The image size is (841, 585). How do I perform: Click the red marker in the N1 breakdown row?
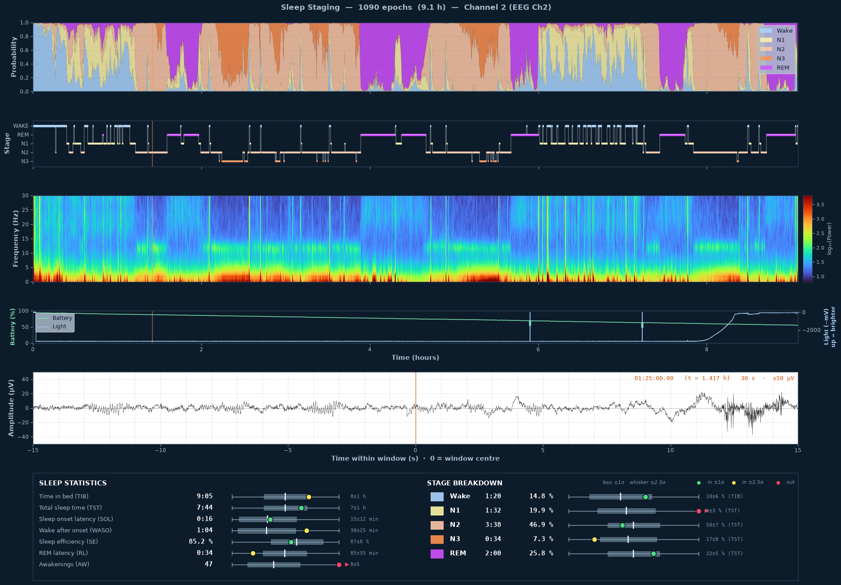699,511
